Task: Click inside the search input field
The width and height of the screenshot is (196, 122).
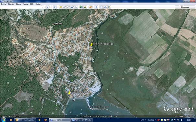Action: point(21,7)
